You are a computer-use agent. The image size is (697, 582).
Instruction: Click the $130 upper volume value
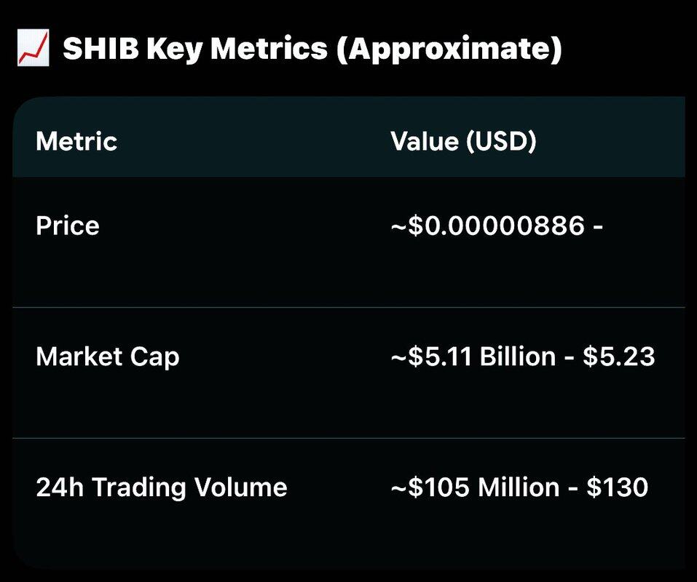pos(618,487)
